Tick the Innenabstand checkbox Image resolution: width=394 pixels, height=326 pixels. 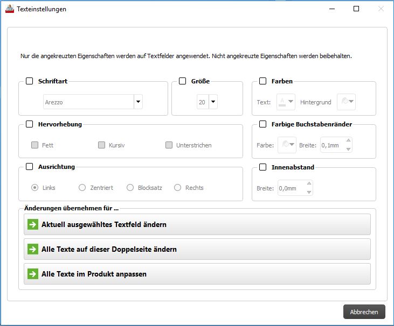tap(263, 167)
